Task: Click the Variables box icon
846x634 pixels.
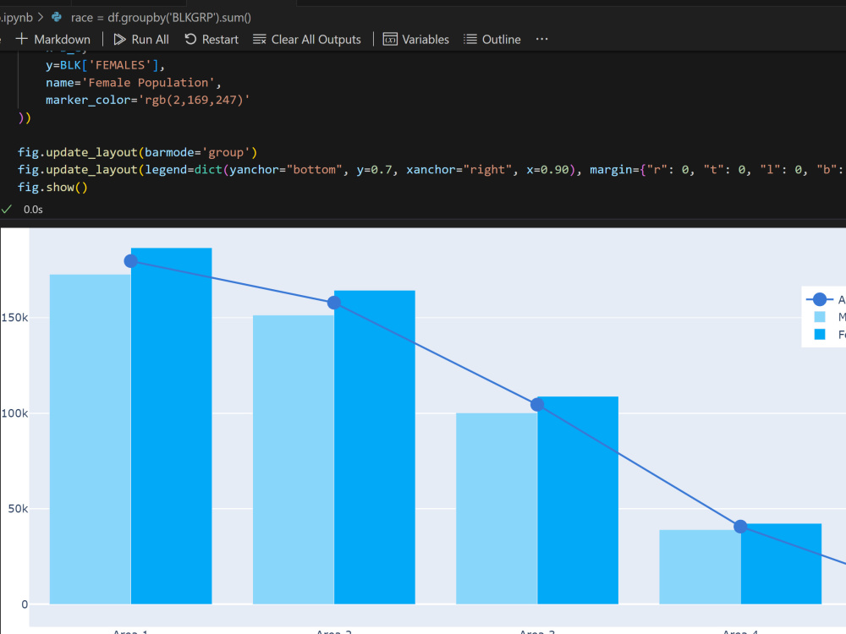Action: pyautogui.click(x=390, y=40)
